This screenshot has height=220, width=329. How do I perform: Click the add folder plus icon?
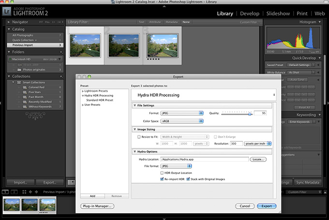(x=60, y=52)
